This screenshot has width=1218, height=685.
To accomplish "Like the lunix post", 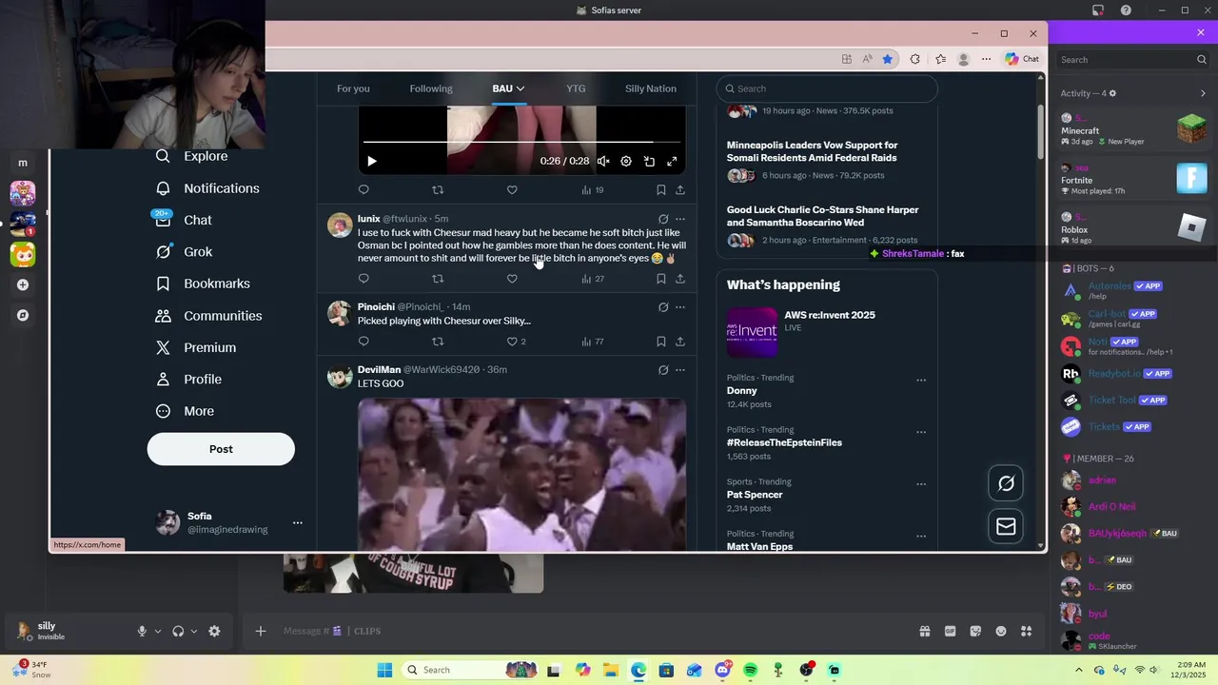I will (x=512, y=279).
